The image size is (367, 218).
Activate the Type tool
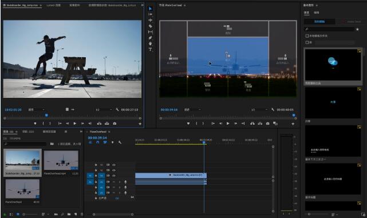150,49
